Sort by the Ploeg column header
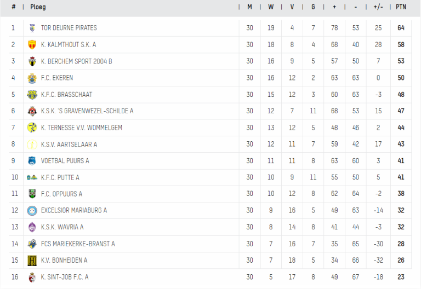 pyautogui.click(x=38, y=7)
